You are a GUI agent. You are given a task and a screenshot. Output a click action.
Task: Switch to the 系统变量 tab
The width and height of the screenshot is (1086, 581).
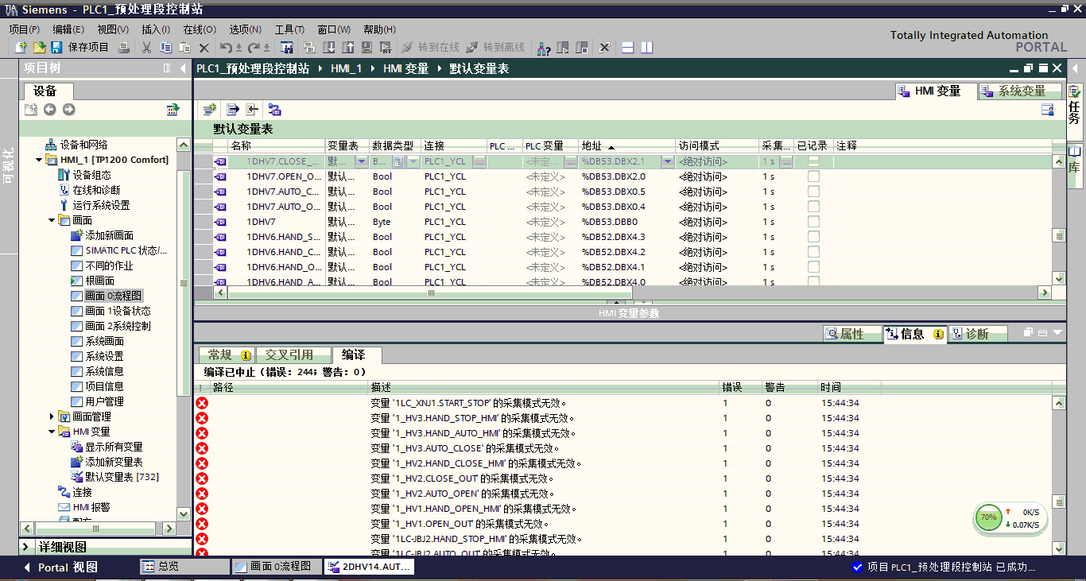click(x=1020, y=91)
